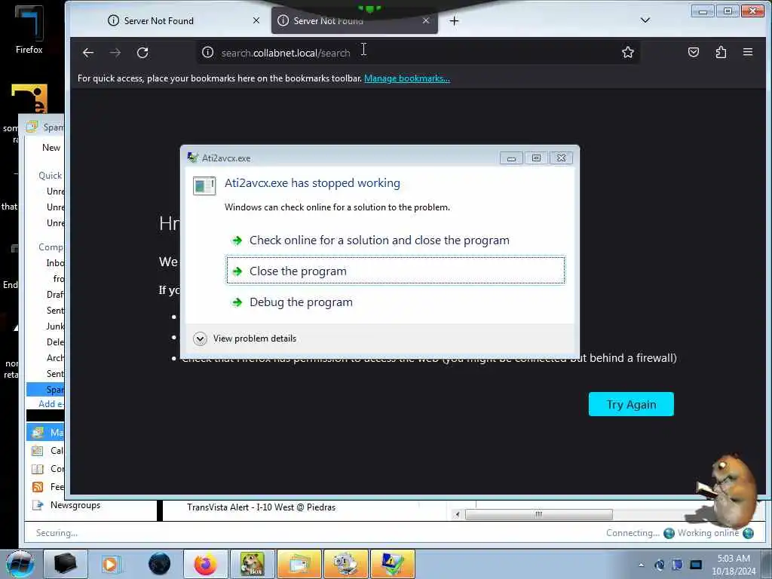Open Firefox desktop shortcut icon

coord(29,29)
